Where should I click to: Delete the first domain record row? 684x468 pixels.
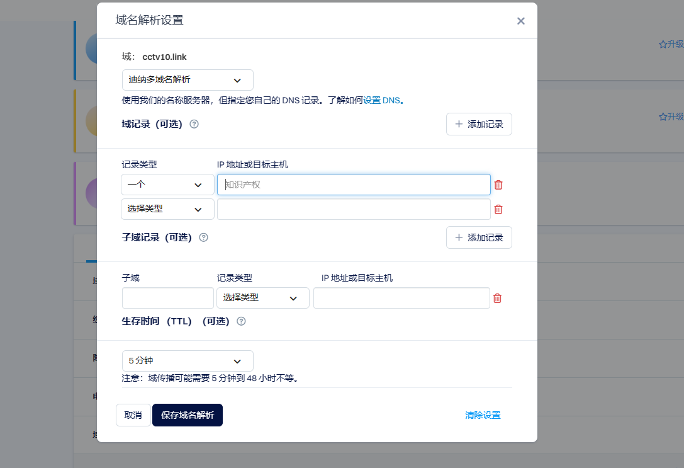click(x=498, y=185)
